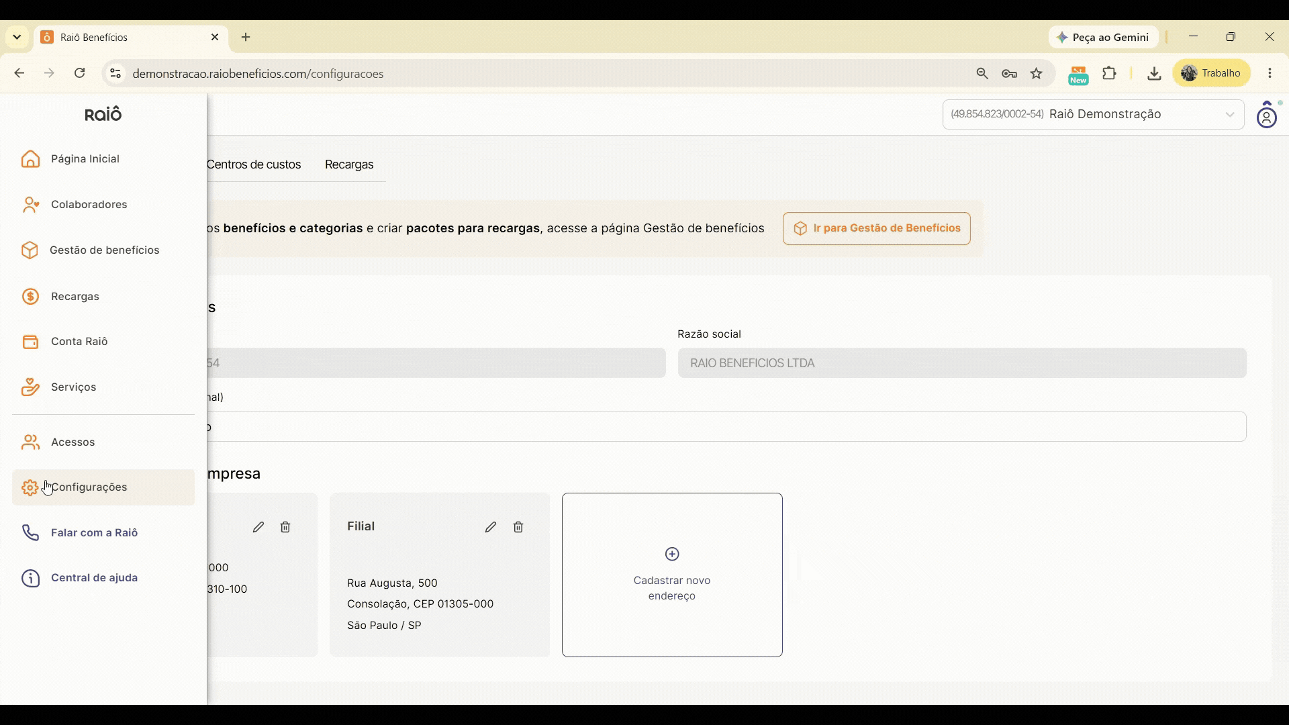Close the Raiô Benefícios tab
This screenshot has width=1289, height=725.
coord(215,37)
